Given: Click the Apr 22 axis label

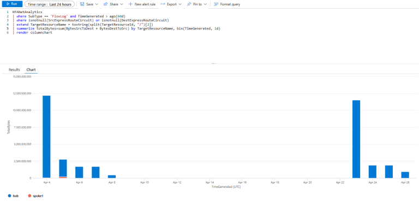Looking at the screenshot, I should (x=340, y=182).
